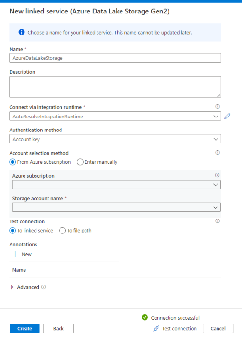Click the Annotations Name column header
Viewport: 242px width, 337px height.
click(19, 270)
